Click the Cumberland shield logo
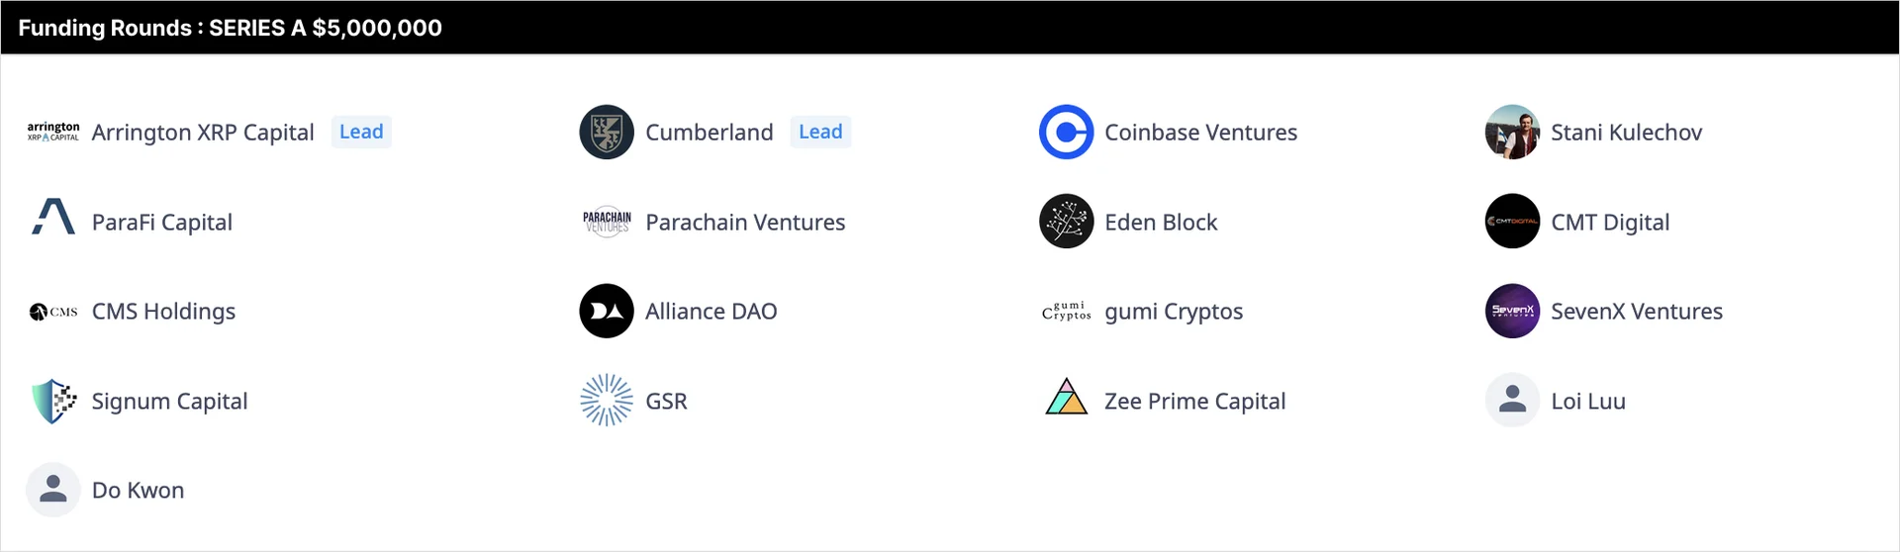Image resolution: width=1900 pixels, height=552 pixels. [607, 132]
